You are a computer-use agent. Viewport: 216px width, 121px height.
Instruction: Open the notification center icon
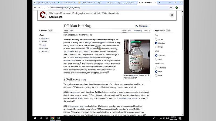(180, 118)
